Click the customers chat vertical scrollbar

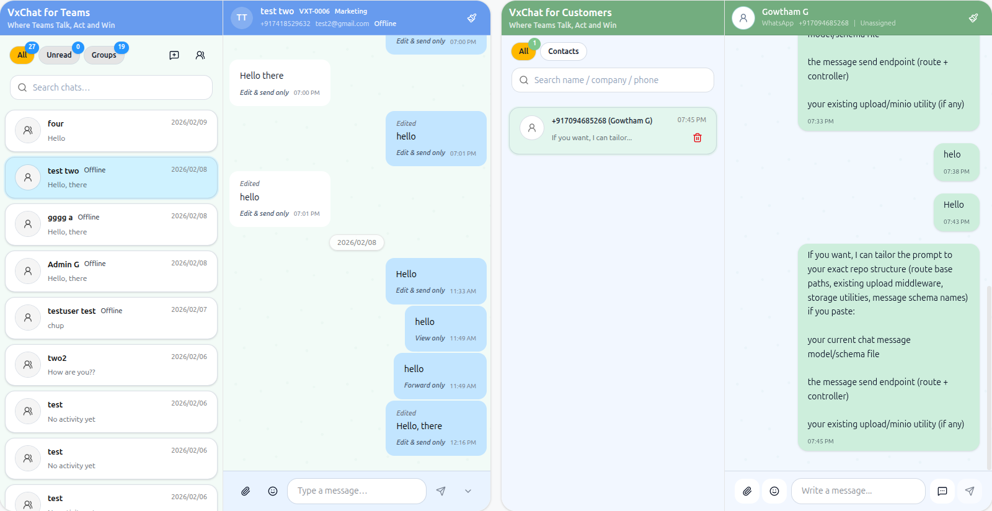click(988, 377)
